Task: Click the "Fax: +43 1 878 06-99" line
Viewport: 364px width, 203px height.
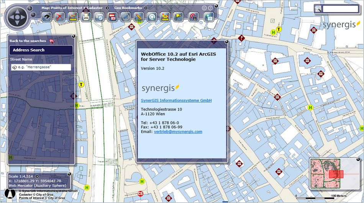Action: point(162,127)
